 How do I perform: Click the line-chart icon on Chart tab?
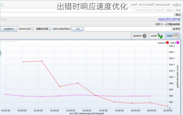(176, 36)
